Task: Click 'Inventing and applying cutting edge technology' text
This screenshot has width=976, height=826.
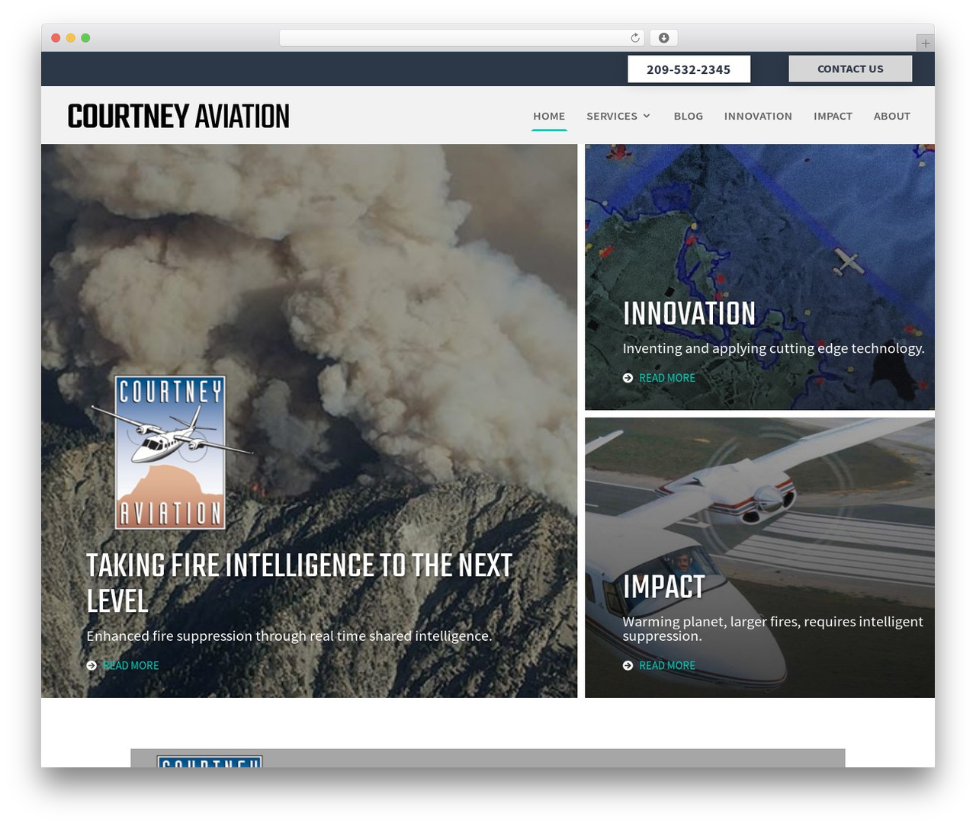Action: [x=773, y=348]
